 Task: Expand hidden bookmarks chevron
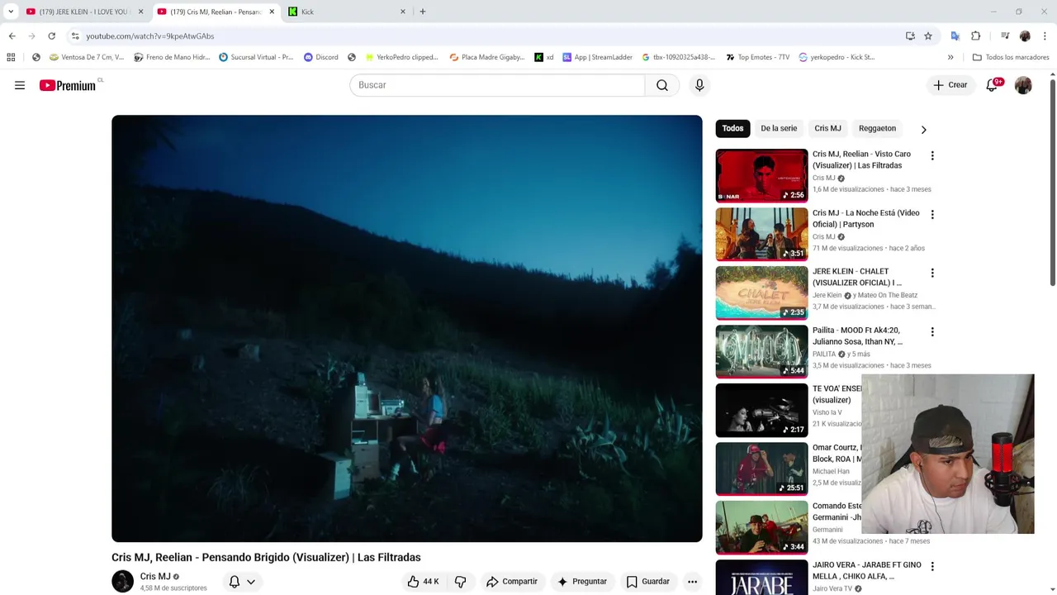coord(950,57)
